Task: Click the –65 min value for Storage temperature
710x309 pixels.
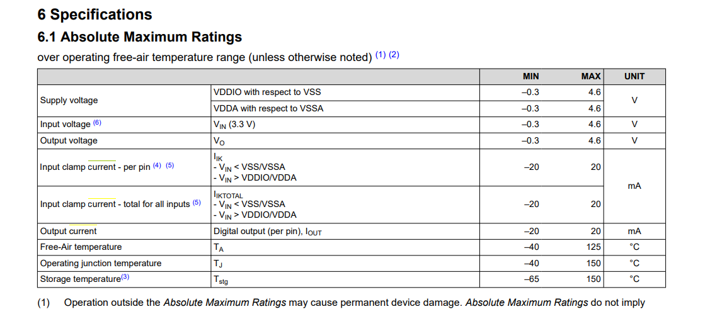Action: coord(532,279)
